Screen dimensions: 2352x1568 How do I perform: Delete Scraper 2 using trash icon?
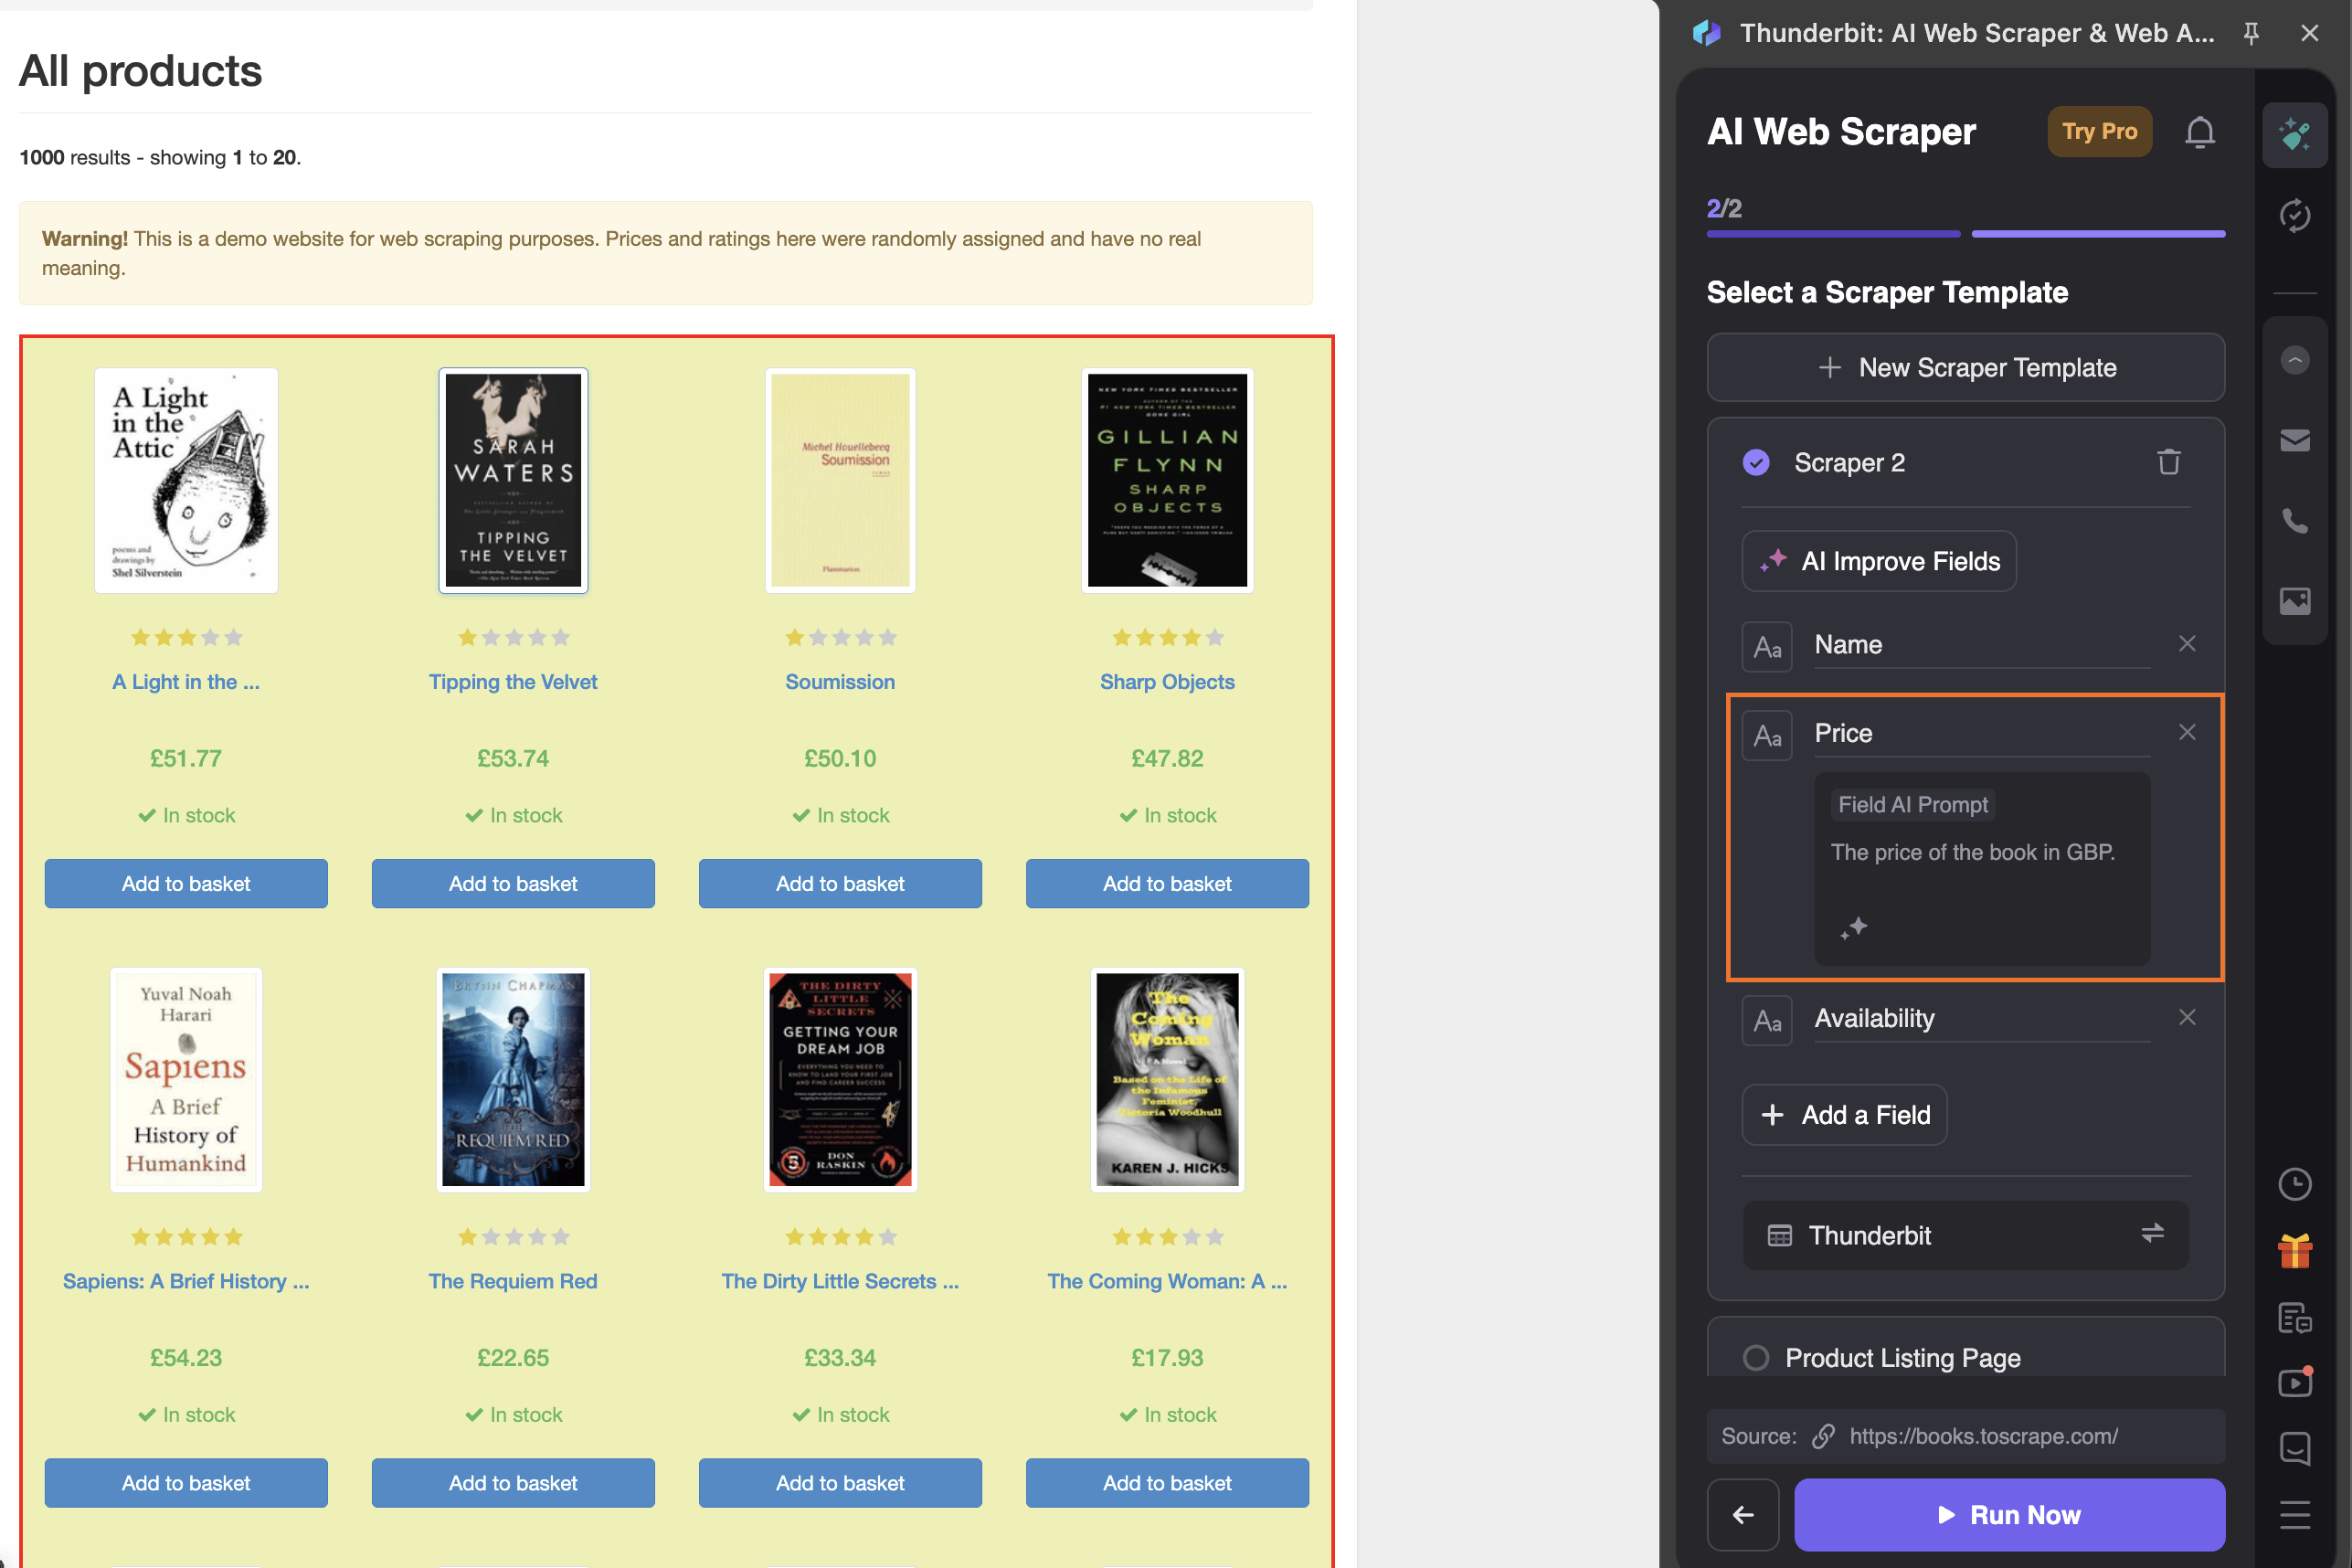tap(2168, 462)
